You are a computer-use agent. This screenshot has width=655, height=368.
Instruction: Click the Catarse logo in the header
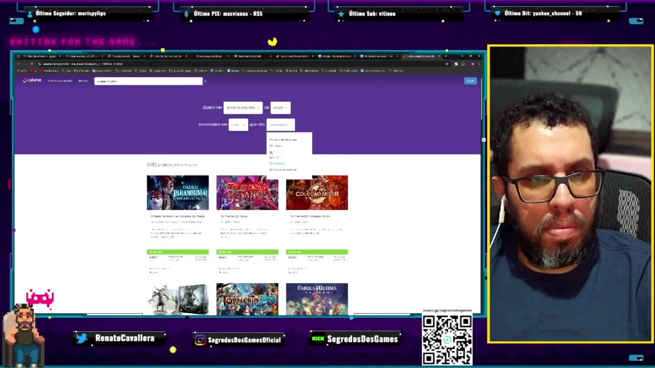tap(32, 80)
